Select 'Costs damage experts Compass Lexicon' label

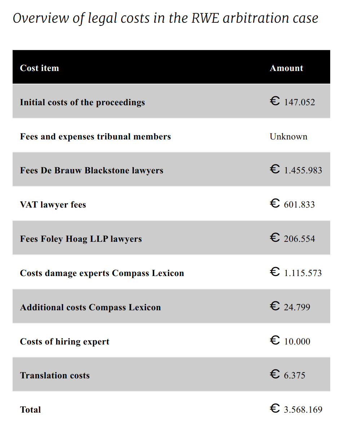[102, 273]
